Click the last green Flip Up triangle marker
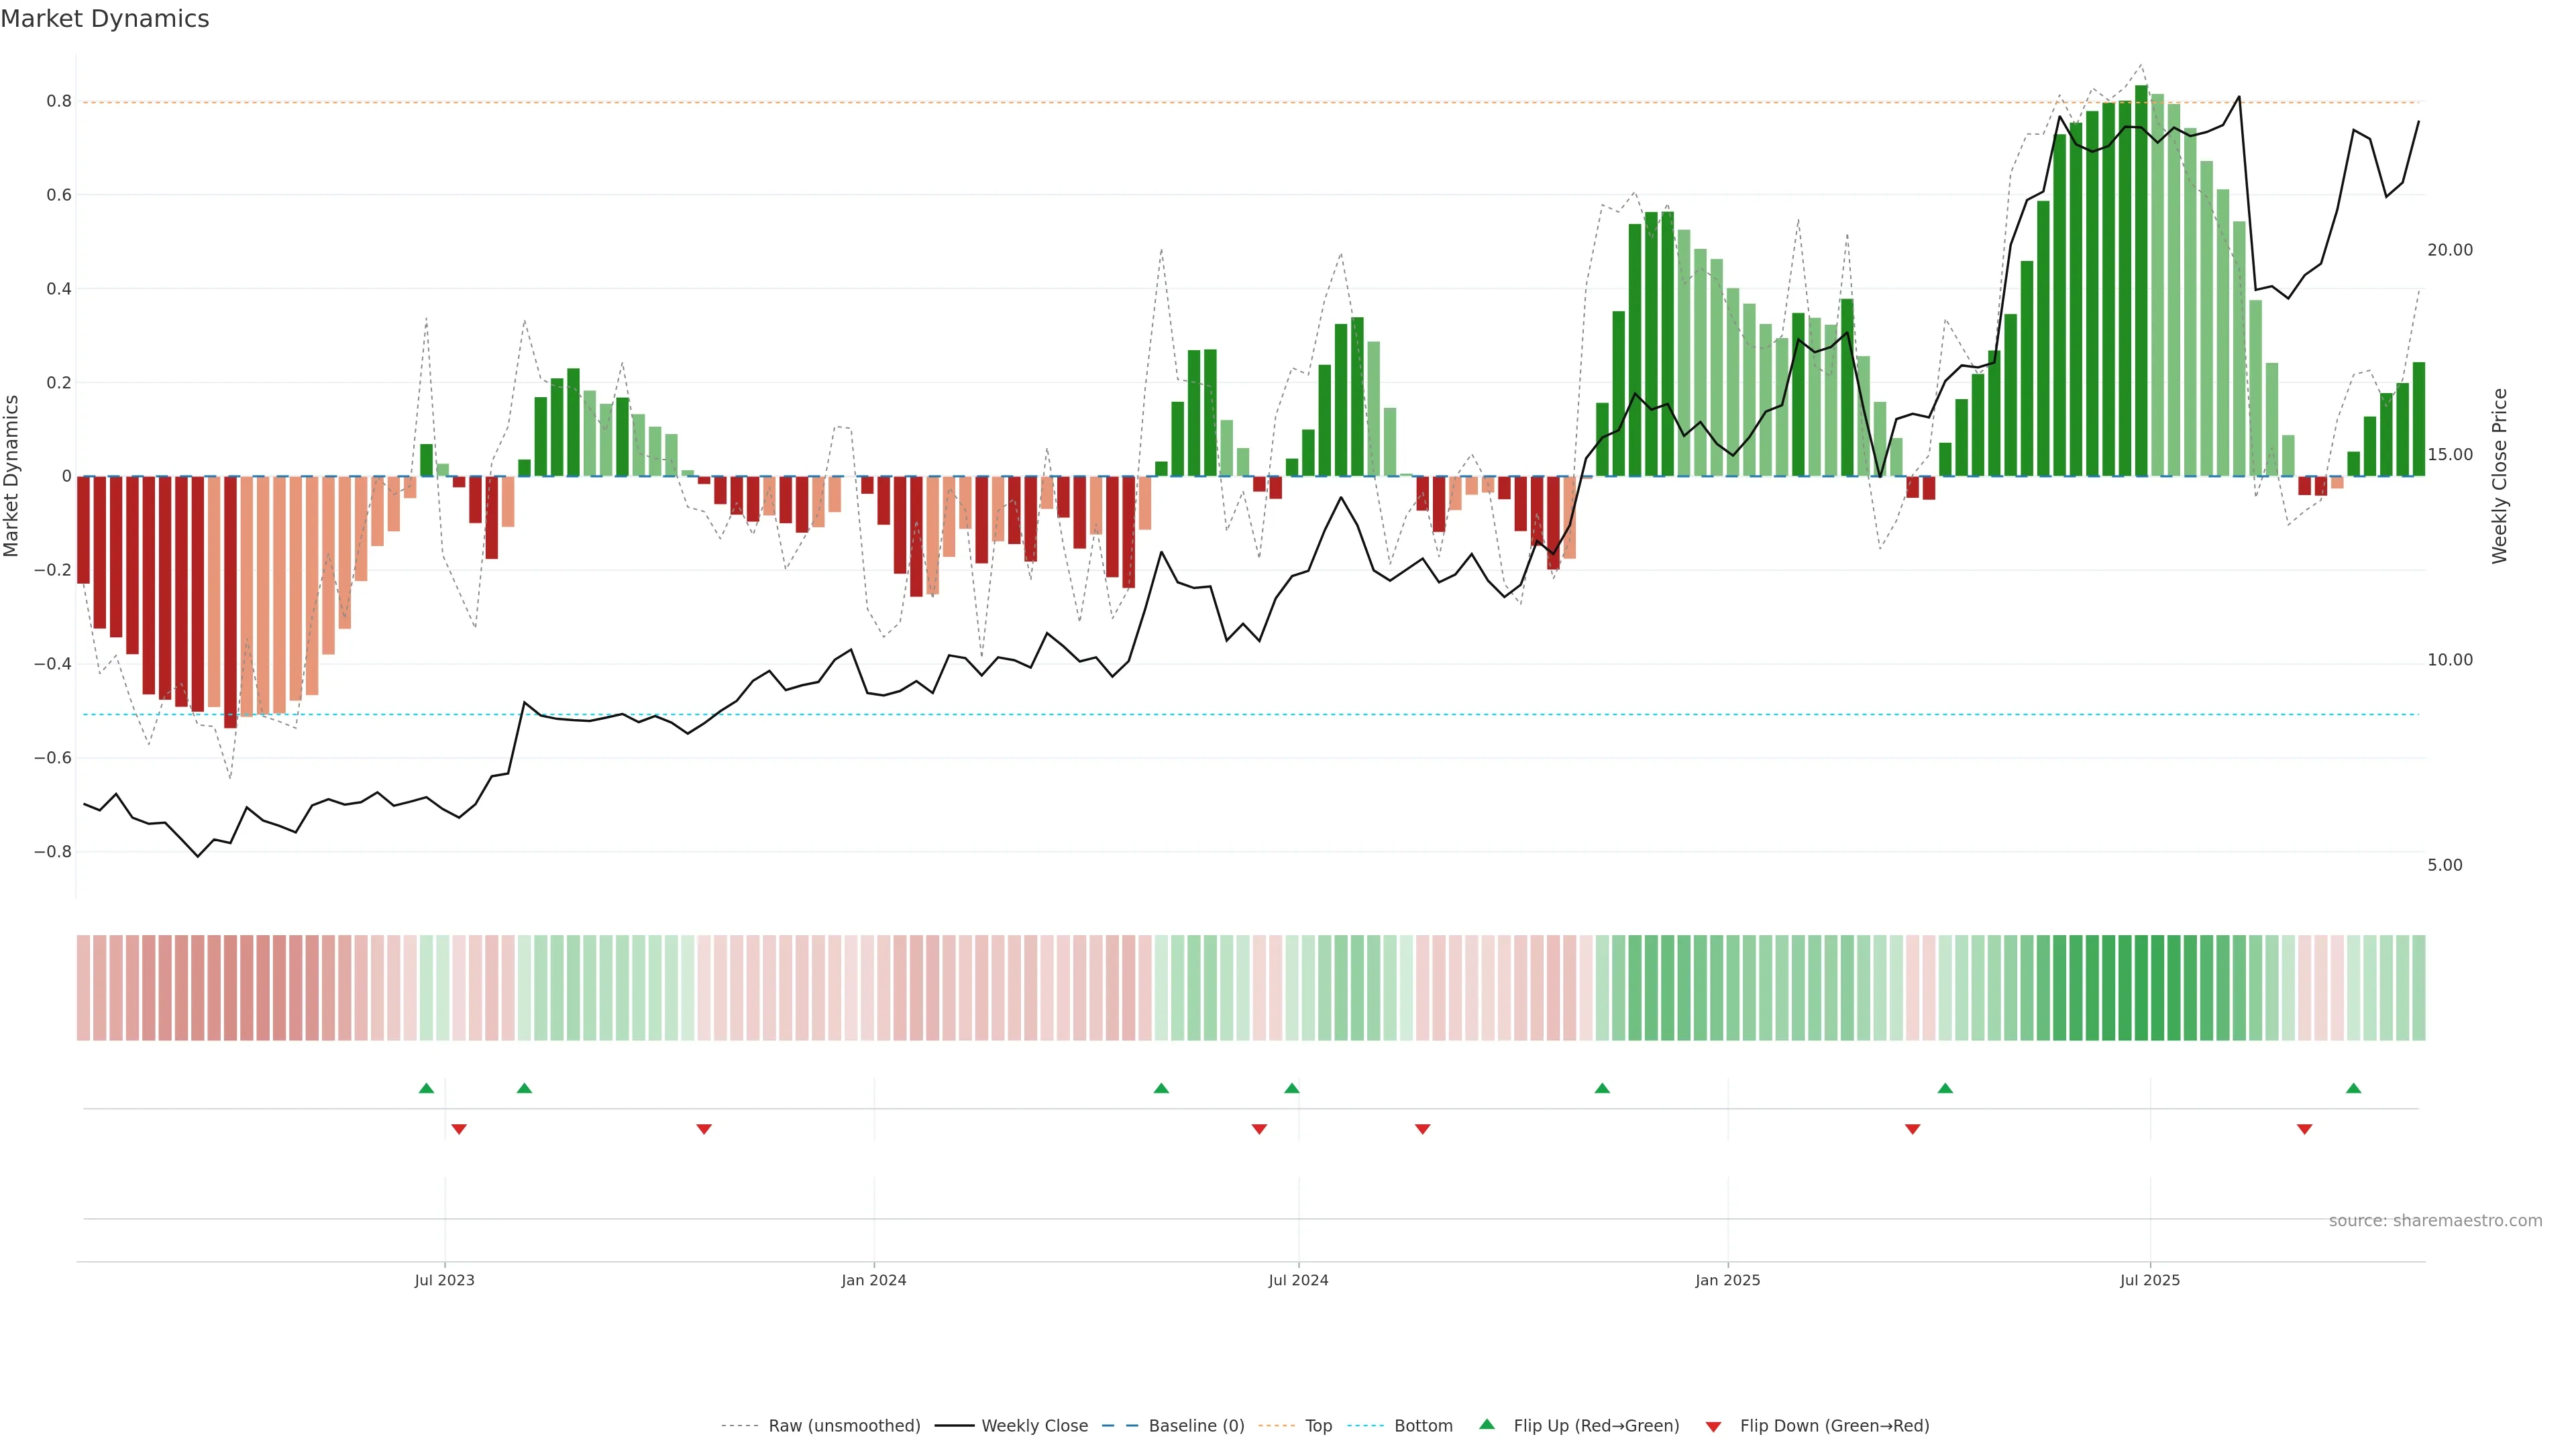2576x1449 pixels. (x=2353, y=1088)
